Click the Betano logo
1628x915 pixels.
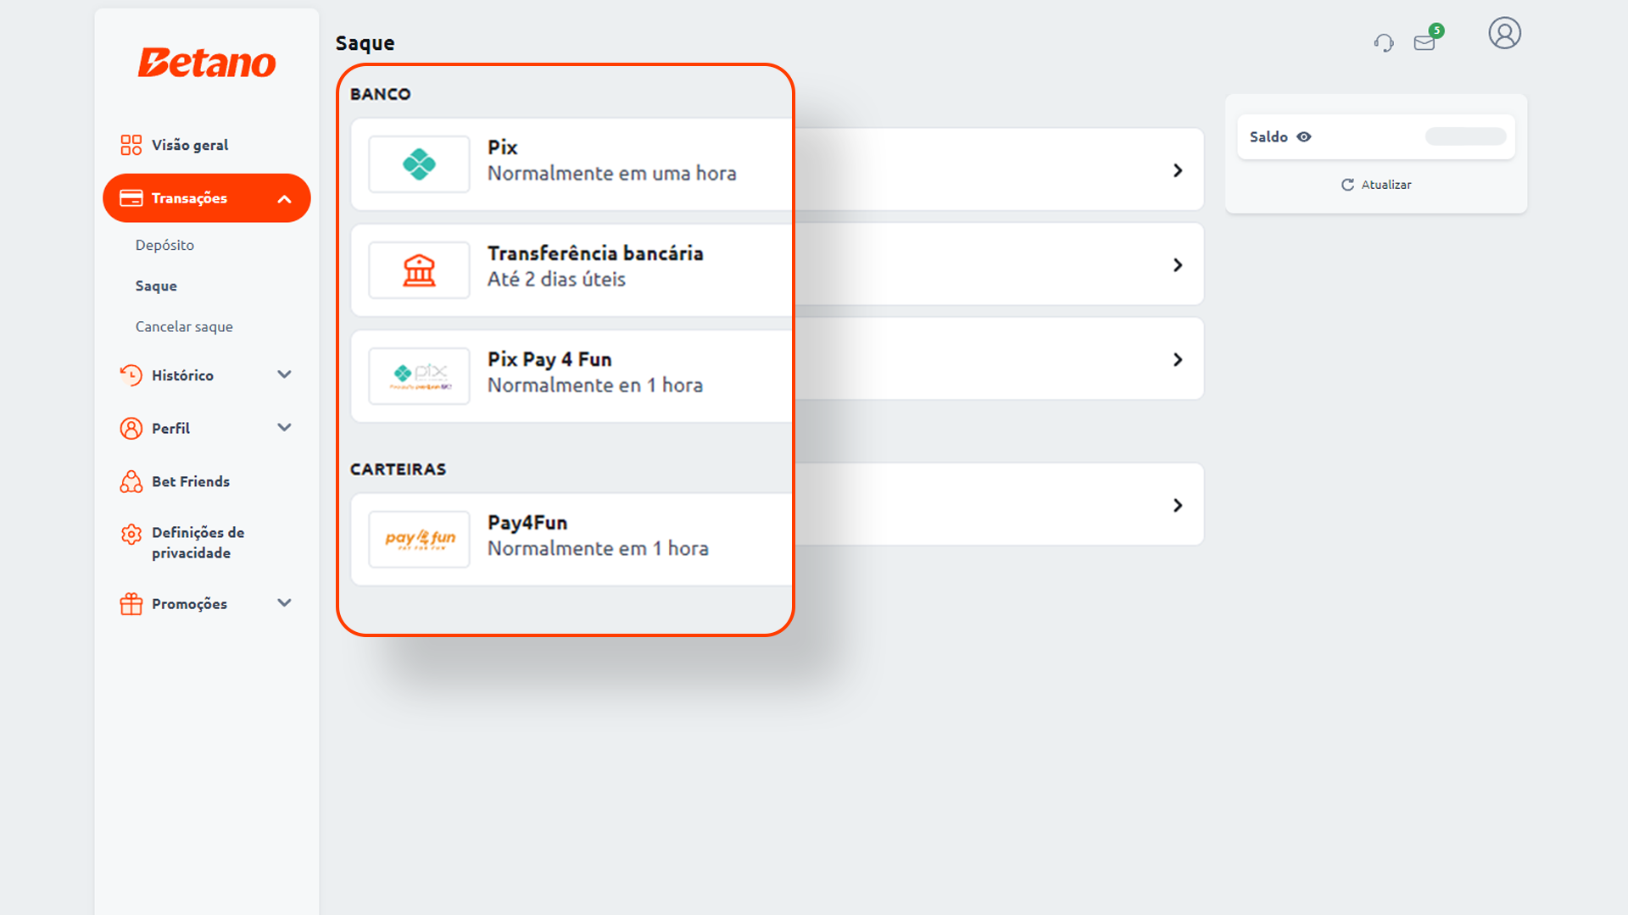[207, 63]
